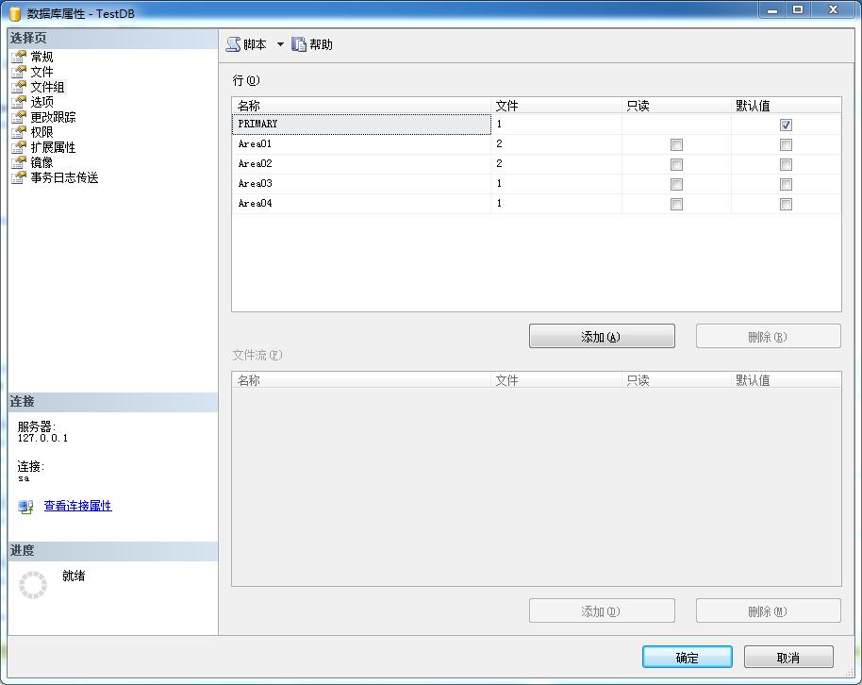The width and height of the screenshot is (862, 685).
Task: Set Area02 as default filegroup
Action: [786, 164]
